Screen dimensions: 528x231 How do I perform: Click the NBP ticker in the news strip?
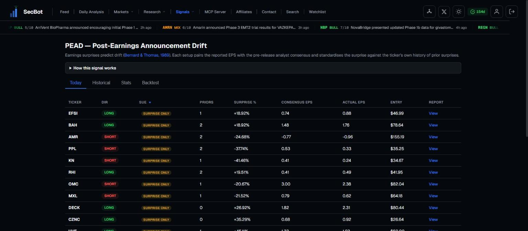(x=324, y=27)
